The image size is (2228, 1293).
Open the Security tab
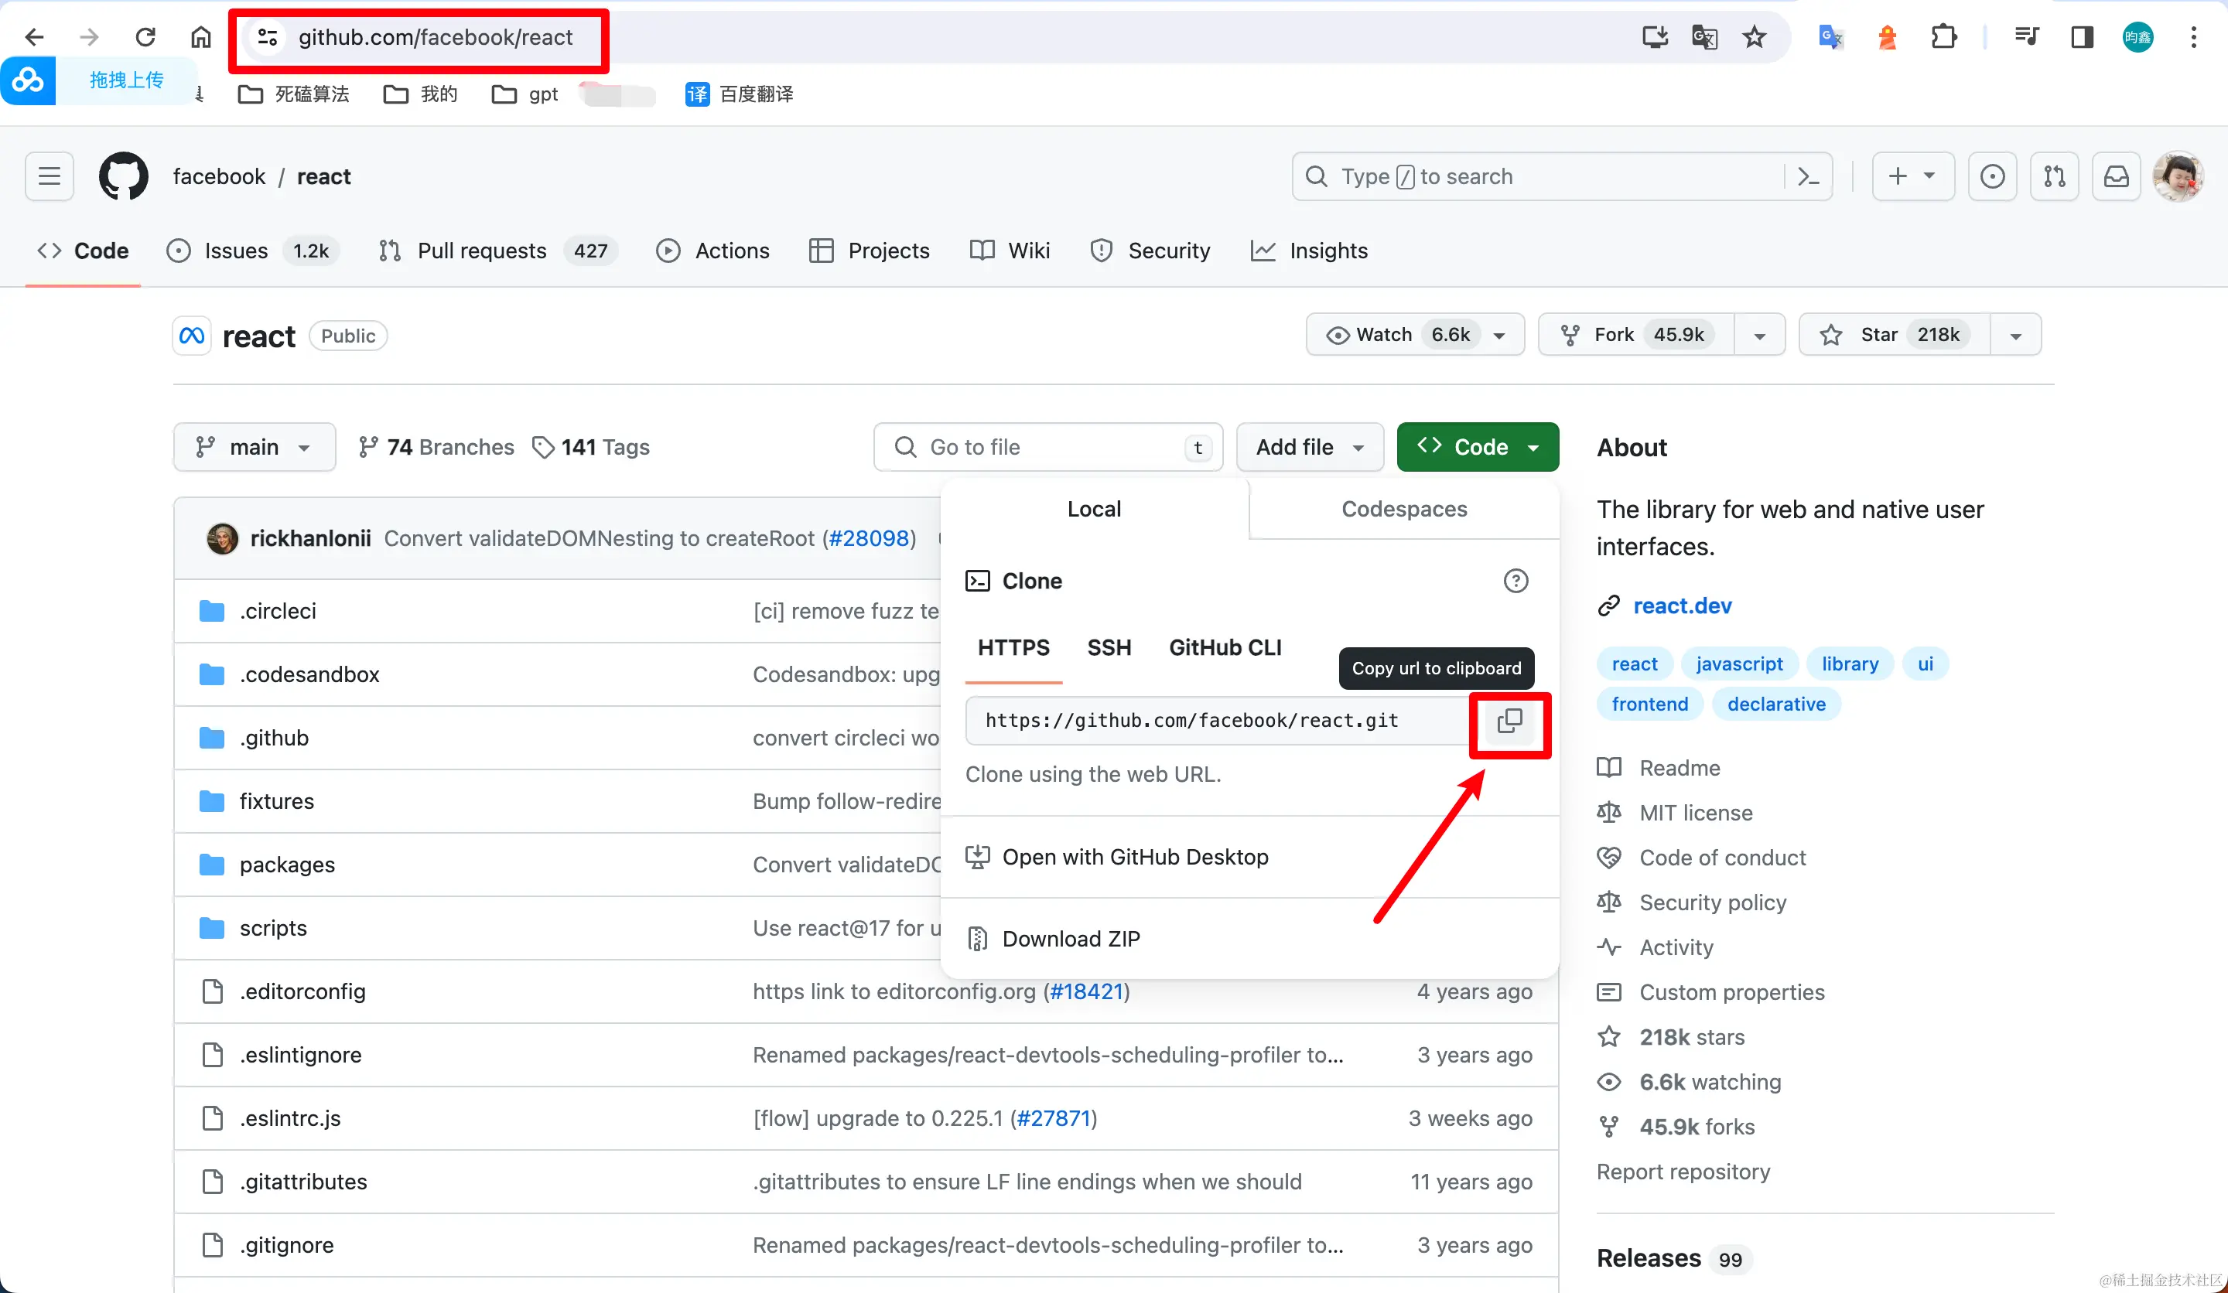point(1150,251)
